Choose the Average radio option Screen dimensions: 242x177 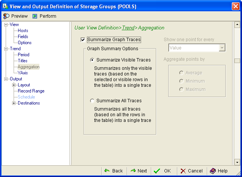(x=181, y=73)
